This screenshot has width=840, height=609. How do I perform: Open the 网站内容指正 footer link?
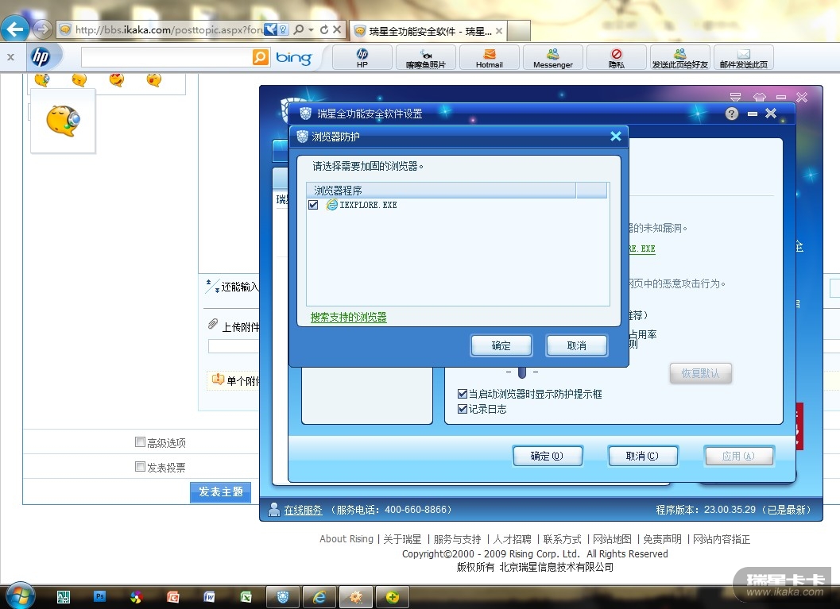point(722,539)
